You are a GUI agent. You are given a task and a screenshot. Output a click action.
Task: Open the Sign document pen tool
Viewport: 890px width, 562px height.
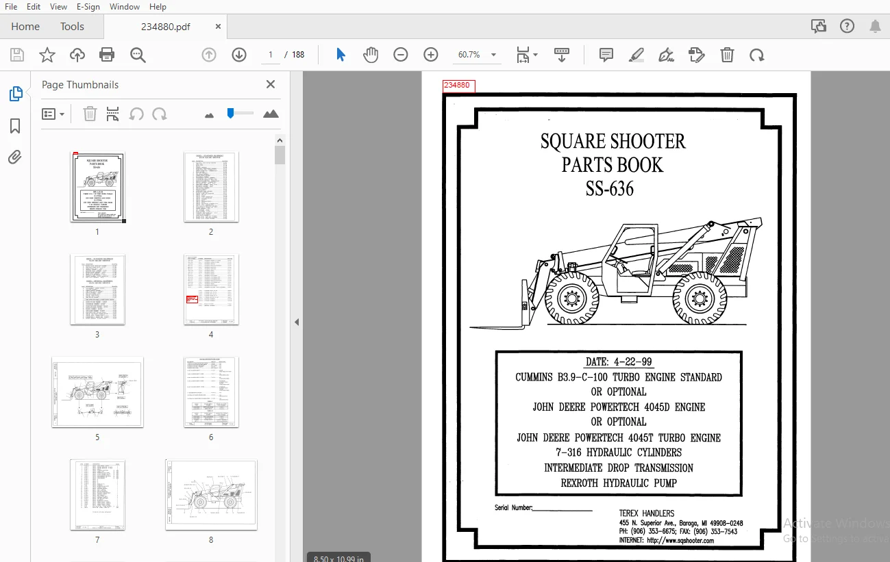pyautogui.click(x=666, y=55)
